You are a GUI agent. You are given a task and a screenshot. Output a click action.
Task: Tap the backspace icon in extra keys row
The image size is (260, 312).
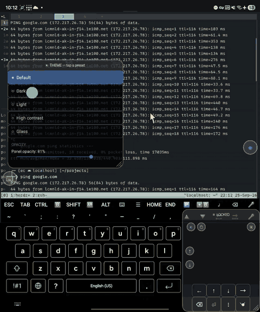[x=235, y=205]
